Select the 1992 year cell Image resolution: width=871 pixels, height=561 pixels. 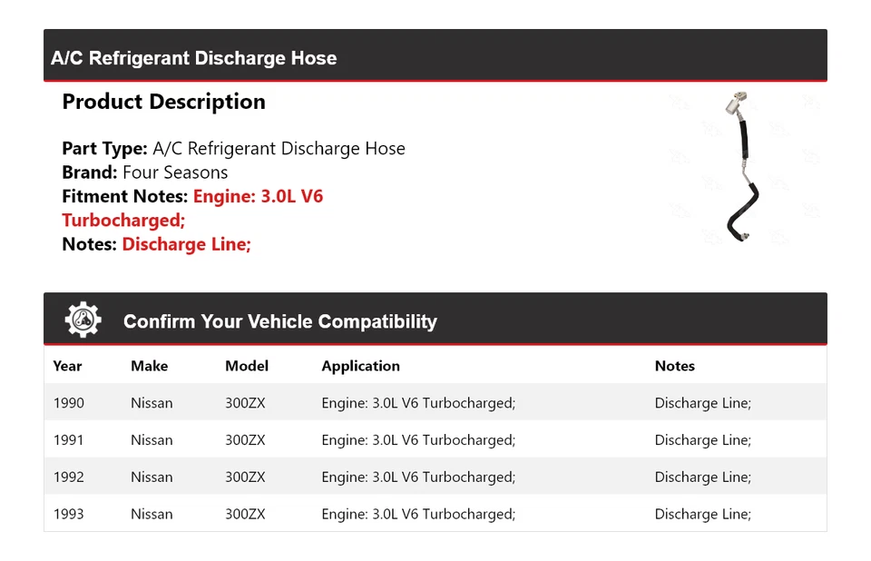coord(68,477)
